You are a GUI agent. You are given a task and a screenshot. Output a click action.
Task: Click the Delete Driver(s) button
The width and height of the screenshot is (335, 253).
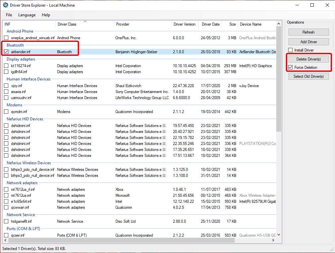coord(308,59)
